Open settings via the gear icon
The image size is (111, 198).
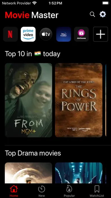click(x=103, y=14)
